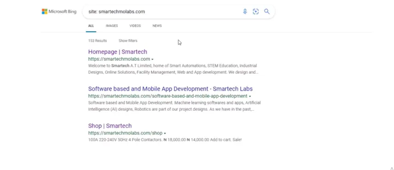The height and width of the screenshot is (170, 394).
Task: Open the News tab
Action: click(157, 26)
